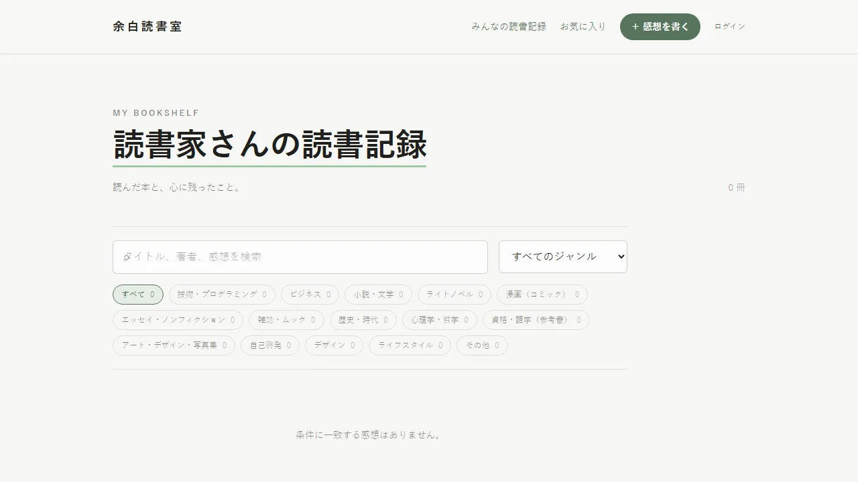
Task: Select the ライフスタイル genre chip
Action: [x=410, y=345]
